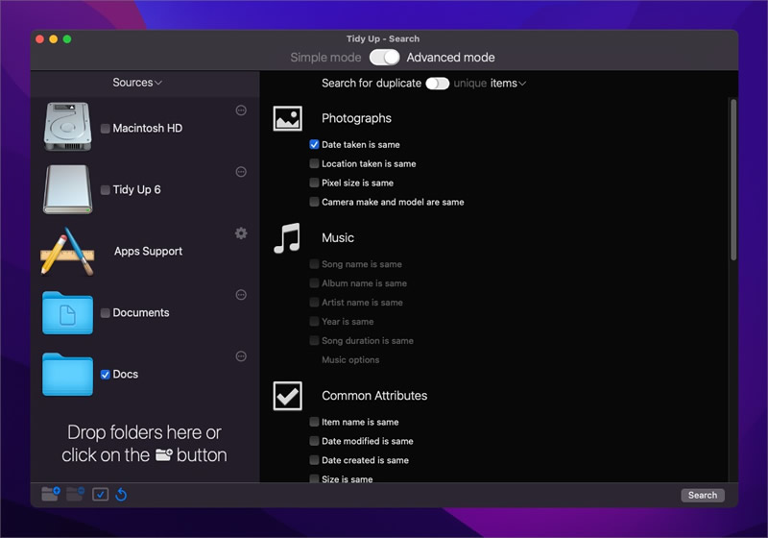This screenshot has width=768, height=538.
Task: Click the remove folder icon in bottom toolbar
Action: [x=75, y=494]
